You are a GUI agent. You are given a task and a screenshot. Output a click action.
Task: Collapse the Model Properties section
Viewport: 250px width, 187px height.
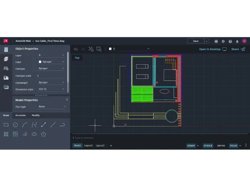point(67,100)
